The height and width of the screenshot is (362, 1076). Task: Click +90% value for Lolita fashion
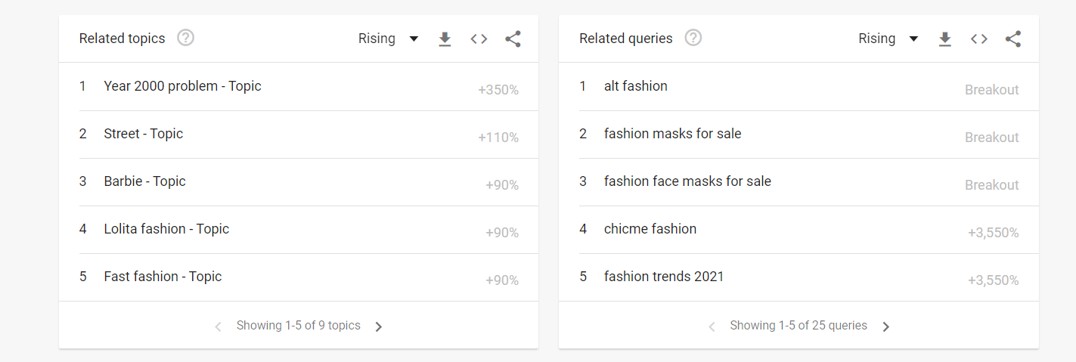pyautogui.click(x=502, y=233)
